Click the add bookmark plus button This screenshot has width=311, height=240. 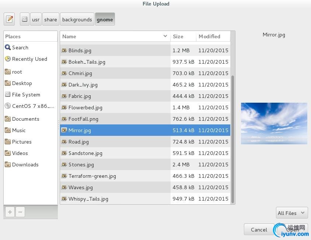pyautogui.click(x=10, y=212)
